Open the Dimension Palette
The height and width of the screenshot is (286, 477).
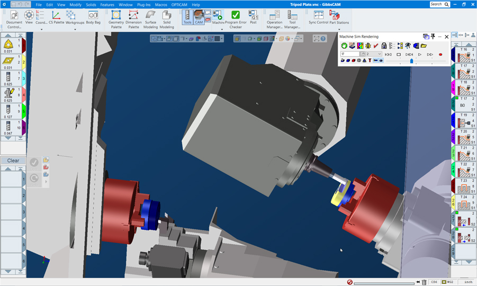point(133,19)
